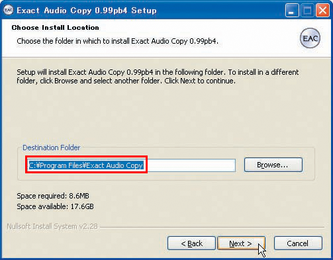Click the 'Setup will install' instruction paragraph
This screenshot has width=333, height=260.
pos(158,77)
